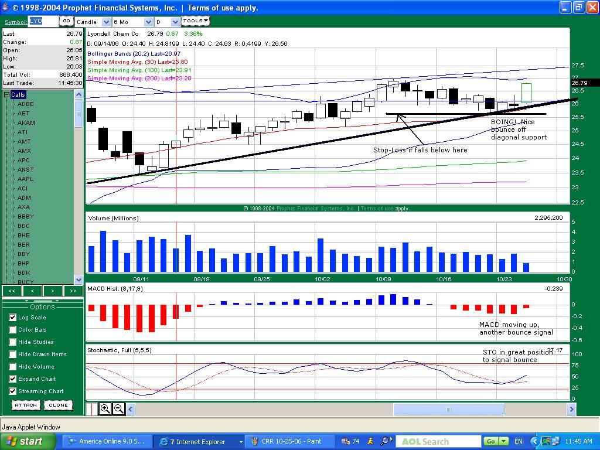
Task: Go to previous watchlist symbol with the < button
Action: tap(32, 291)
